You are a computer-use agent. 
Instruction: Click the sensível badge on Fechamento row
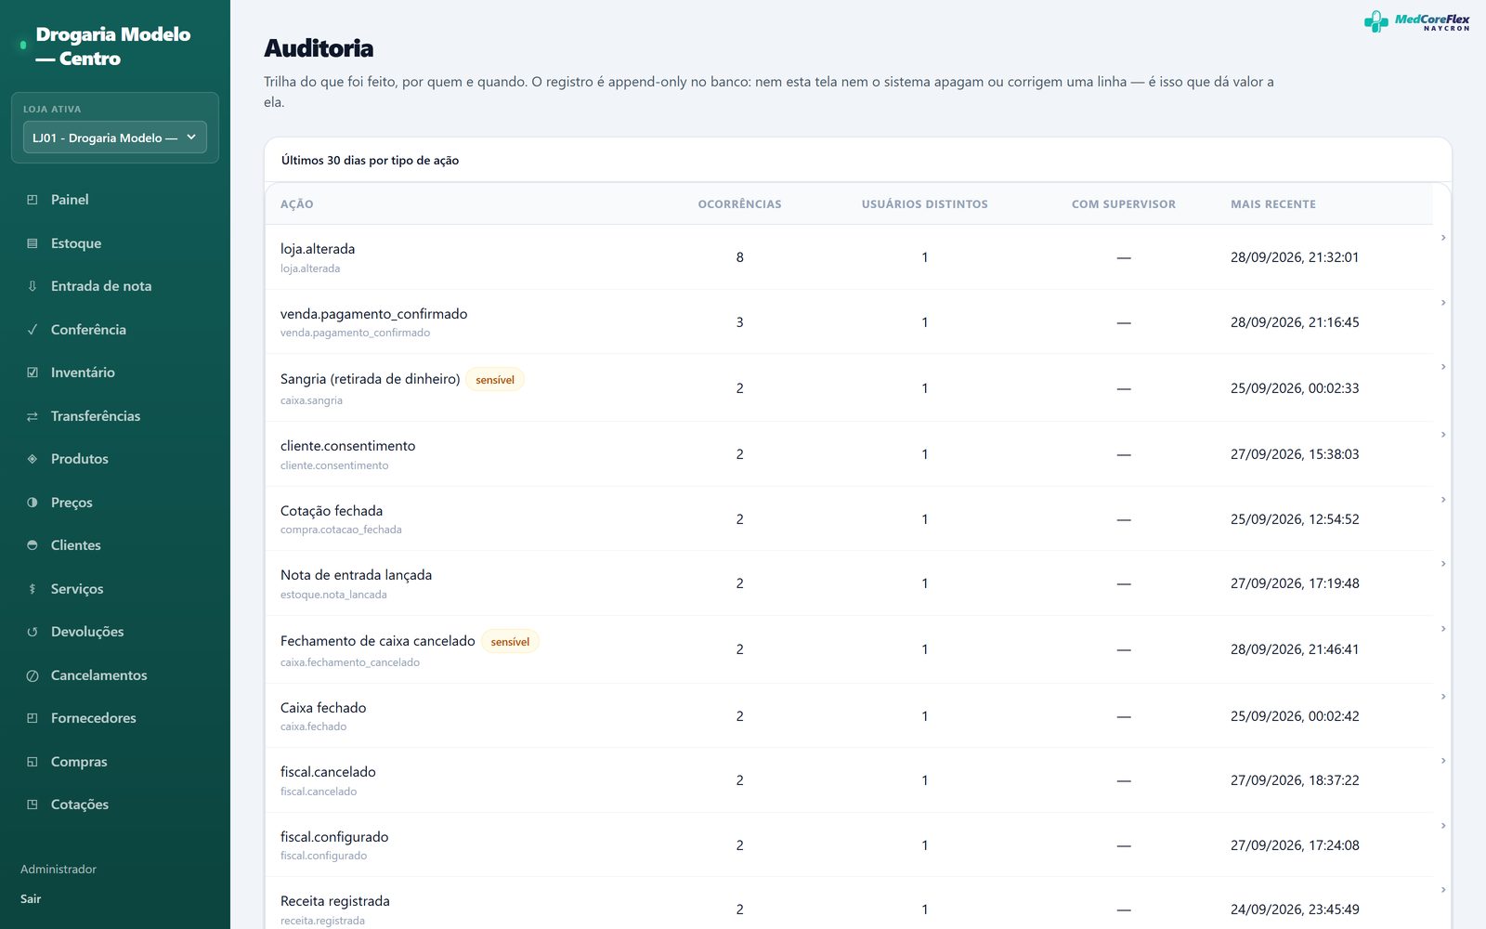pos(510,642)
